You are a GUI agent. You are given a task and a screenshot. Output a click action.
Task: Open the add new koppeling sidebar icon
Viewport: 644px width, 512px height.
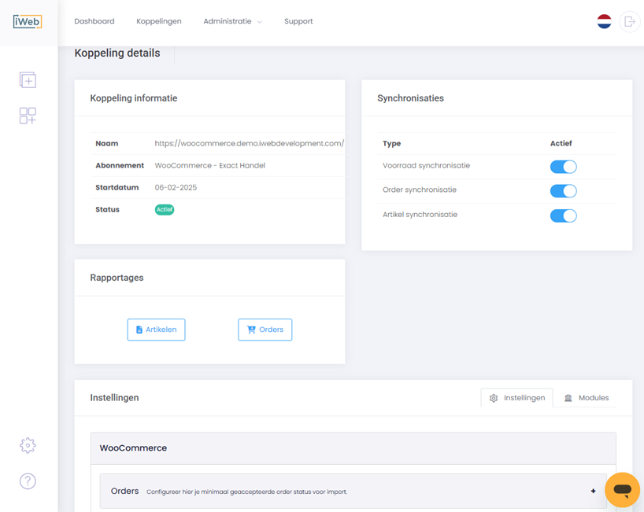click(x=28, y=80)
